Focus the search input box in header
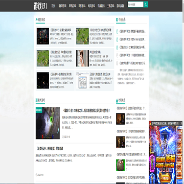 point(135,5)
